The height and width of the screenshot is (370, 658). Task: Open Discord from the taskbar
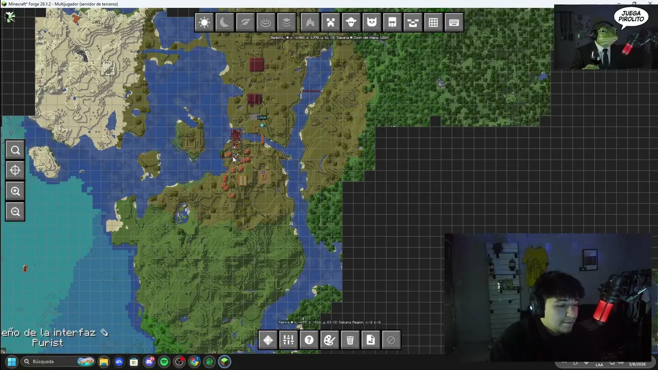149,362
